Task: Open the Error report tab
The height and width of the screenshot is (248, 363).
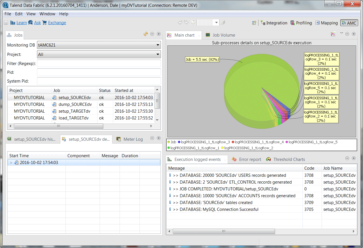Action: [x=250, y=159]
